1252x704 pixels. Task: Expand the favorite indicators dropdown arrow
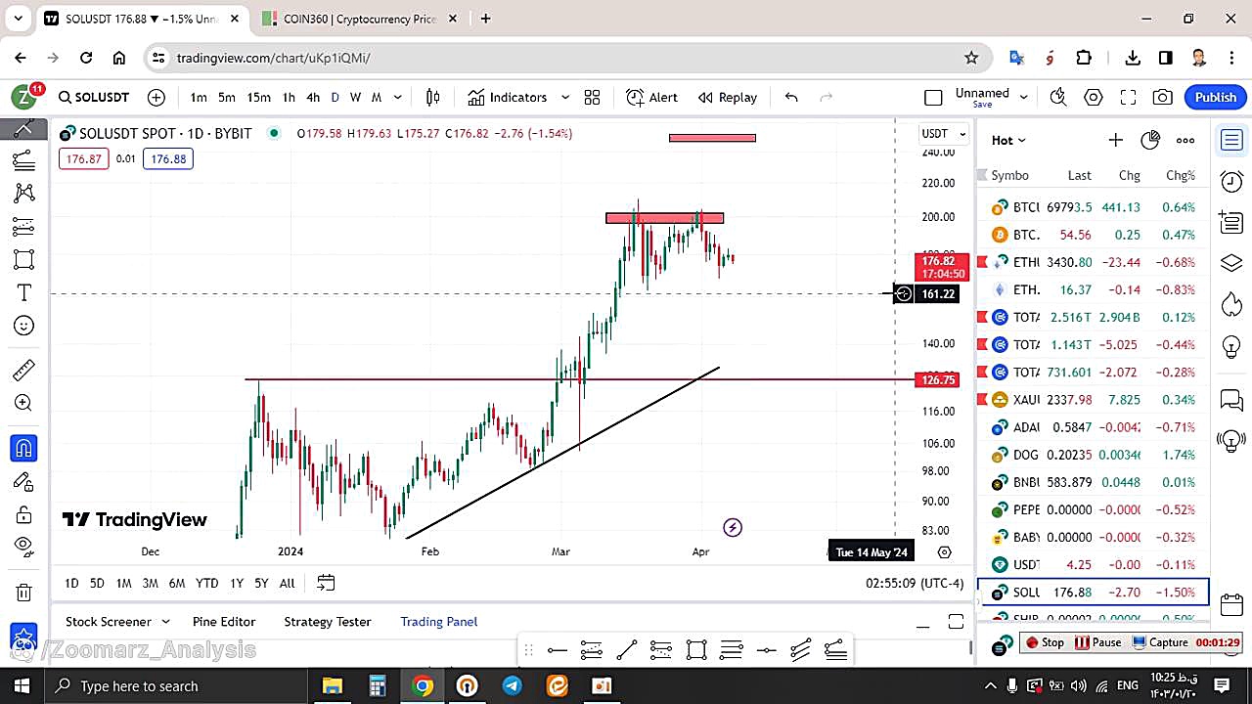(x=564, y=97)
